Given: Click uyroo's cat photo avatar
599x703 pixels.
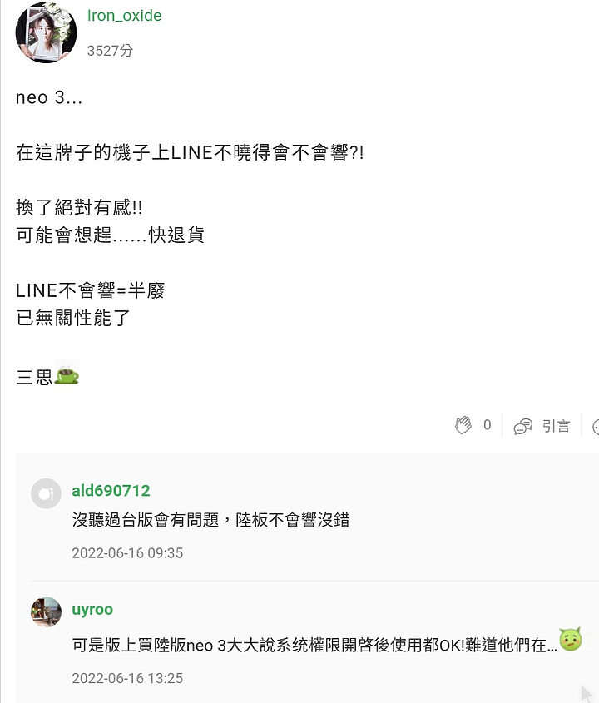Looking at the screenshot, I should point(47,612).
